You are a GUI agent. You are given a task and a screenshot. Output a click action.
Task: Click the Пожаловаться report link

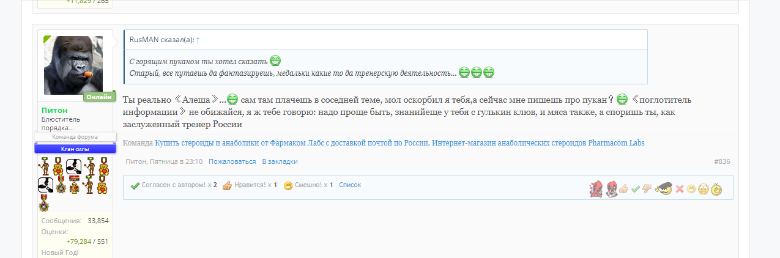click(232, 161)
